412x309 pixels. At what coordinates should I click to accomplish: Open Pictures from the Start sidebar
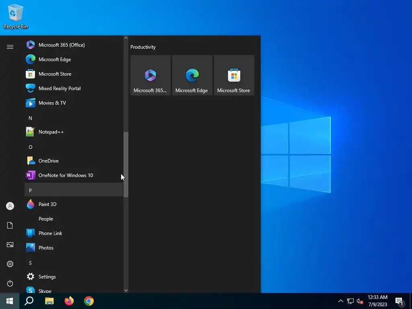pyautogui.click(x=10, y=245)
